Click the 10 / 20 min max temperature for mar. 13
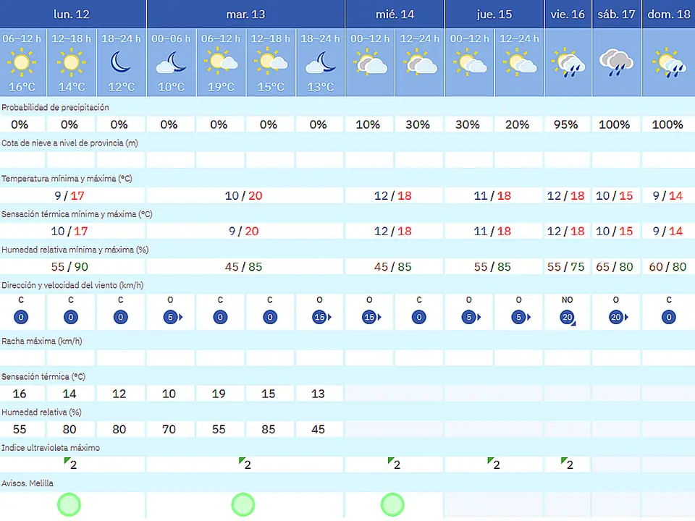 point(243,195)
